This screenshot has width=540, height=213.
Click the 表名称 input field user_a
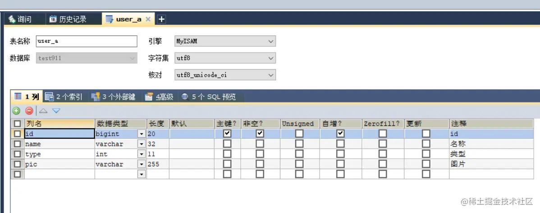click(x=87, y=41)
